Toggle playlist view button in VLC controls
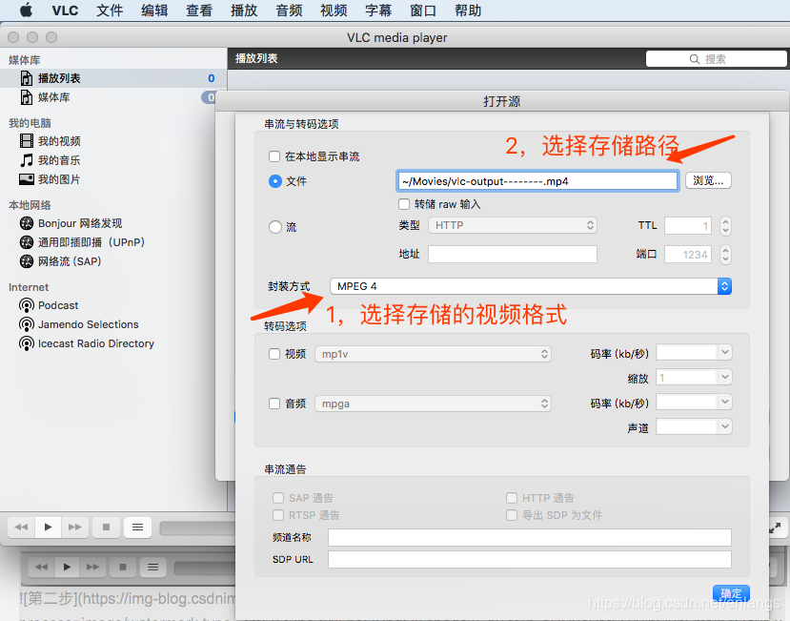Screen dimensions: 790x621 137,528
